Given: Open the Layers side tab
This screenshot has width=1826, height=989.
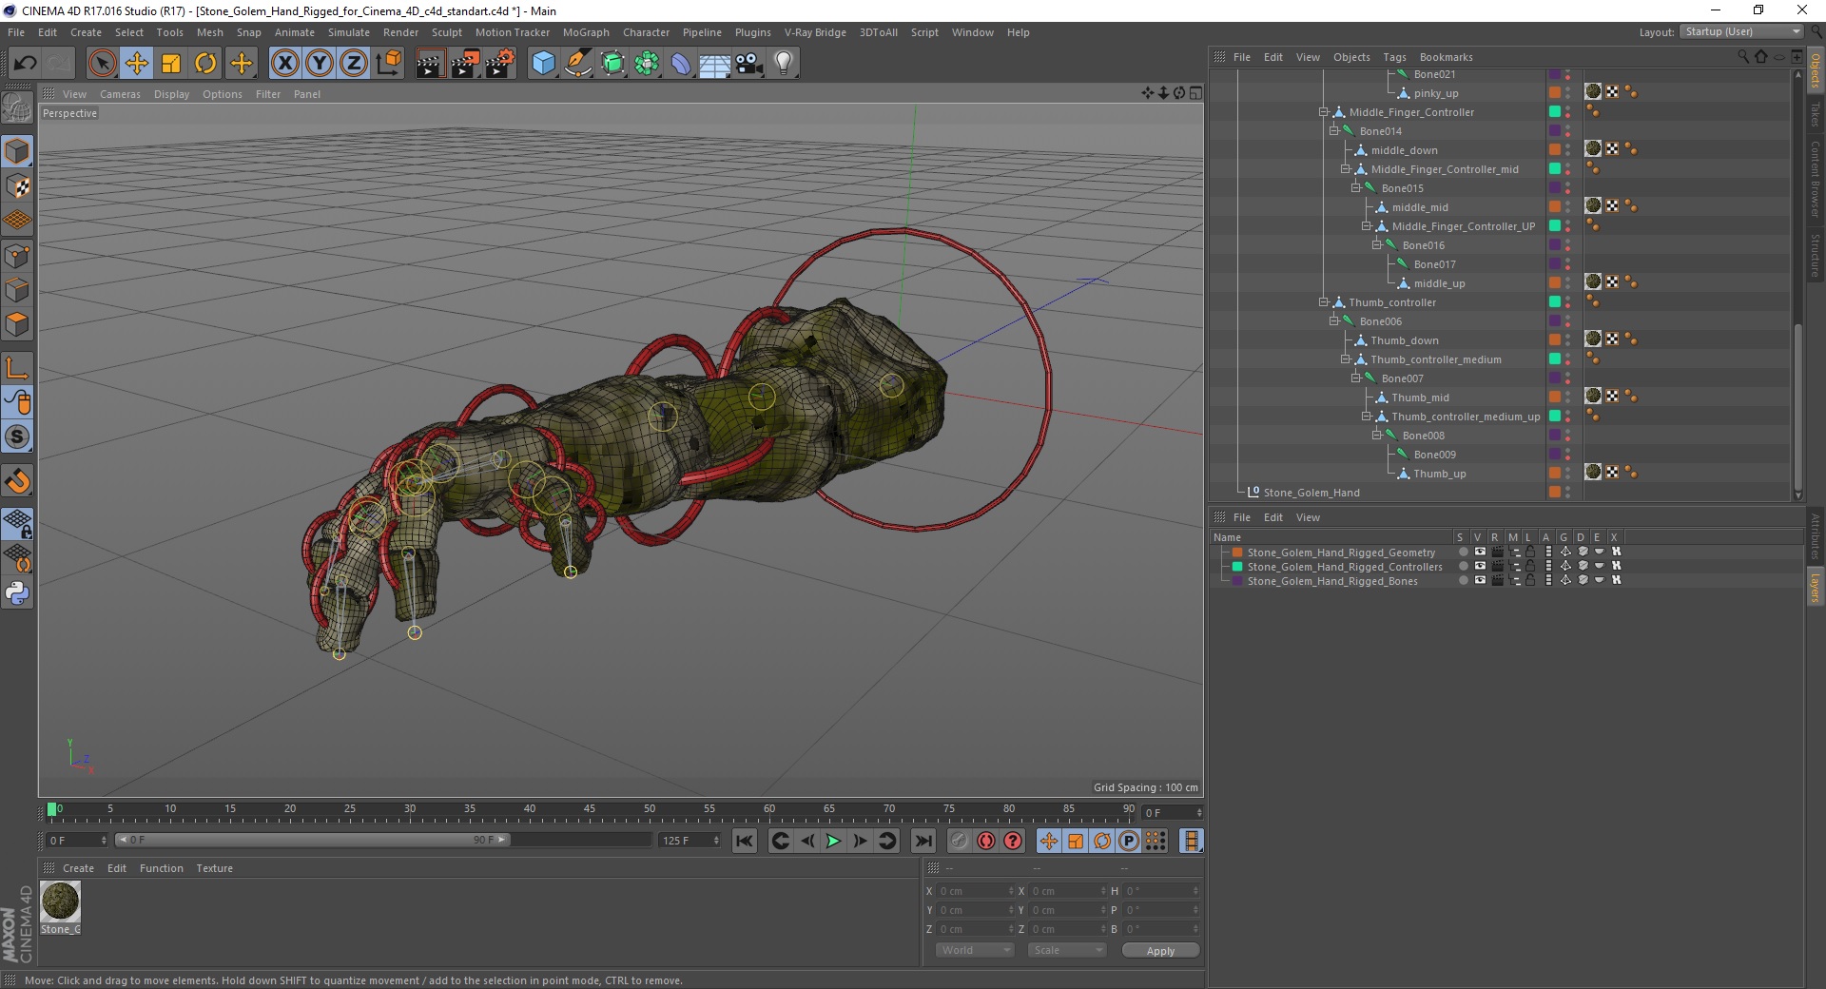Looking at the screenshot, I should pyautogui.click(x=1816, y=588).
